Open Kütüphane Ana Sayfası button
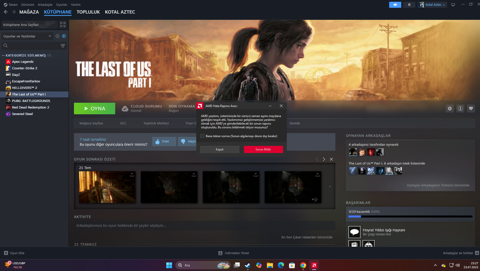The height and width of the screenshot is (271, 480). click(x=30, y=25)
